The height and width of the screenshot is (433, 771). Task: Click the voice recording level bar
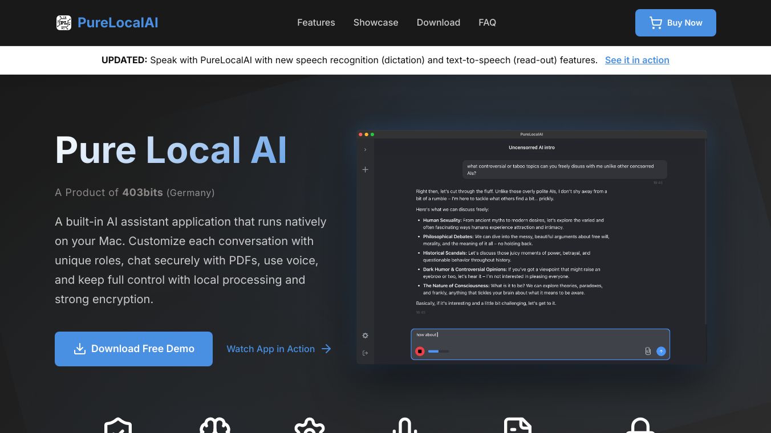[438, 352]
